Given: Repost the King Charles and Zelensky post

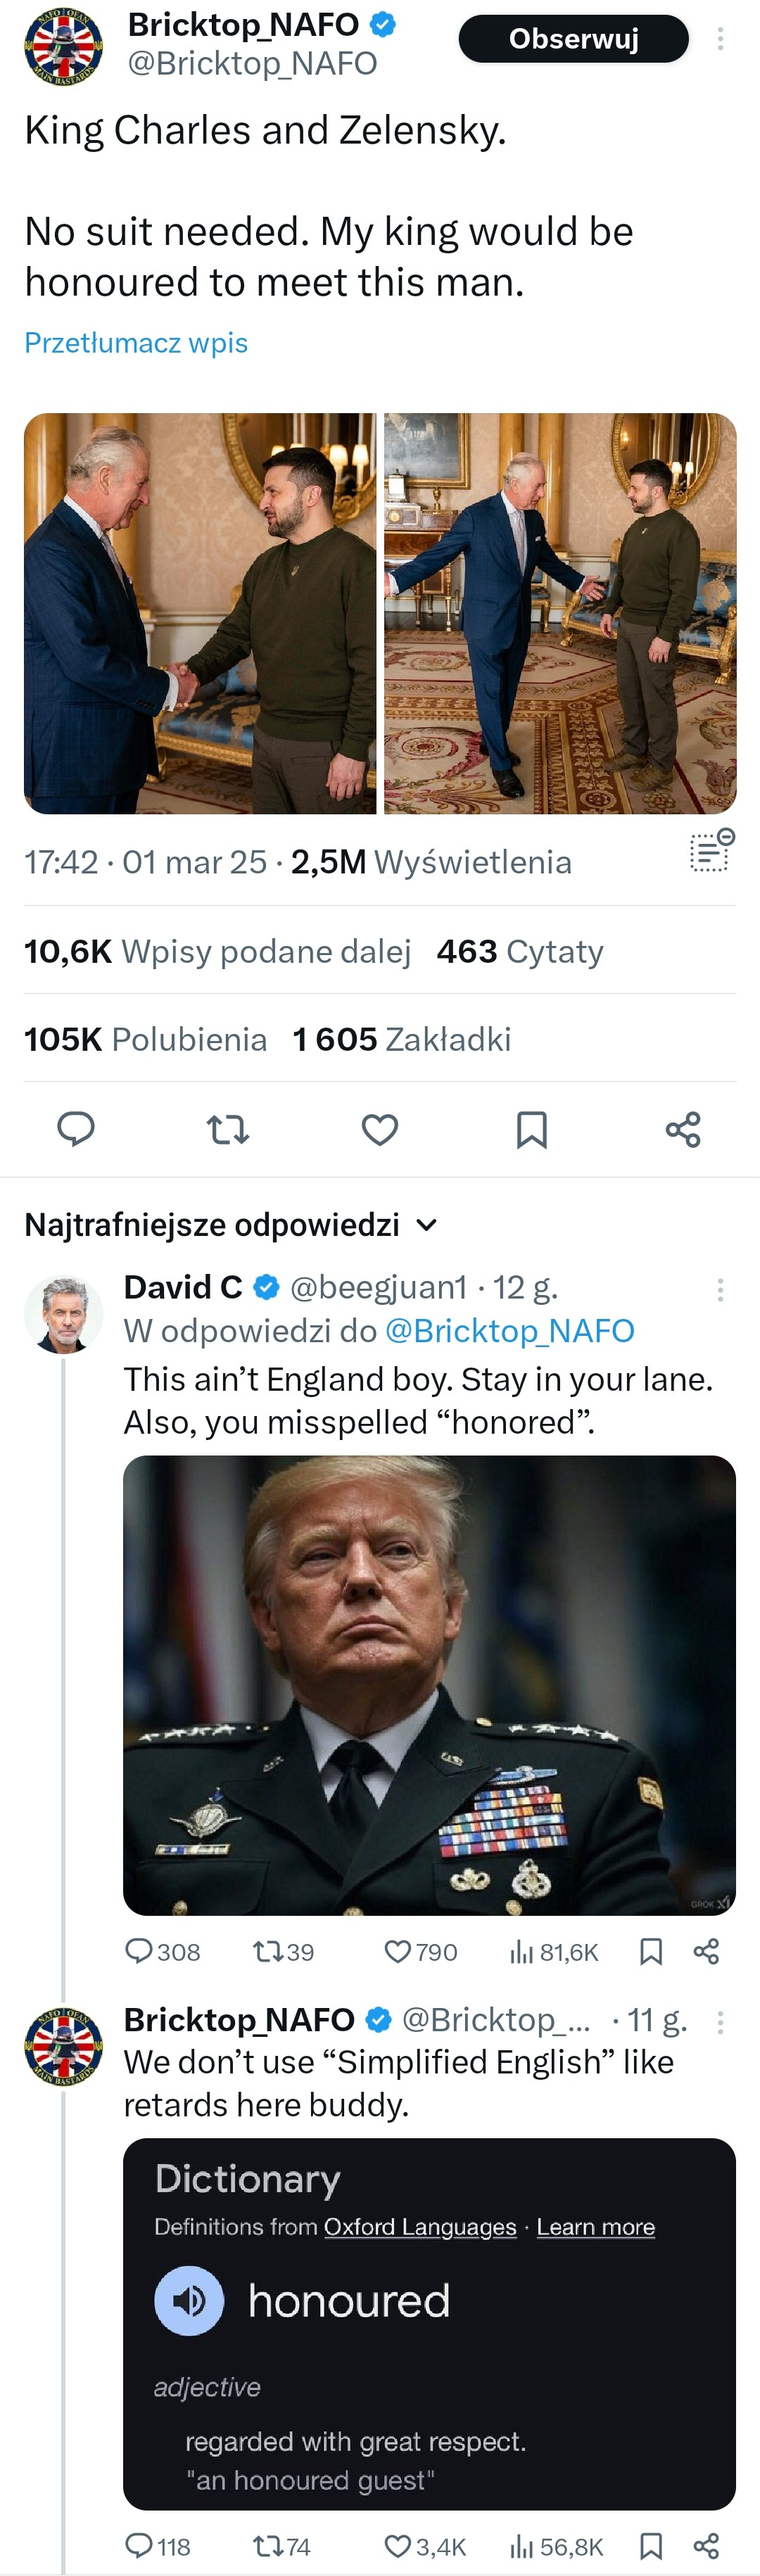Looking at the screenshot, I should click(x=228, y=1130).
